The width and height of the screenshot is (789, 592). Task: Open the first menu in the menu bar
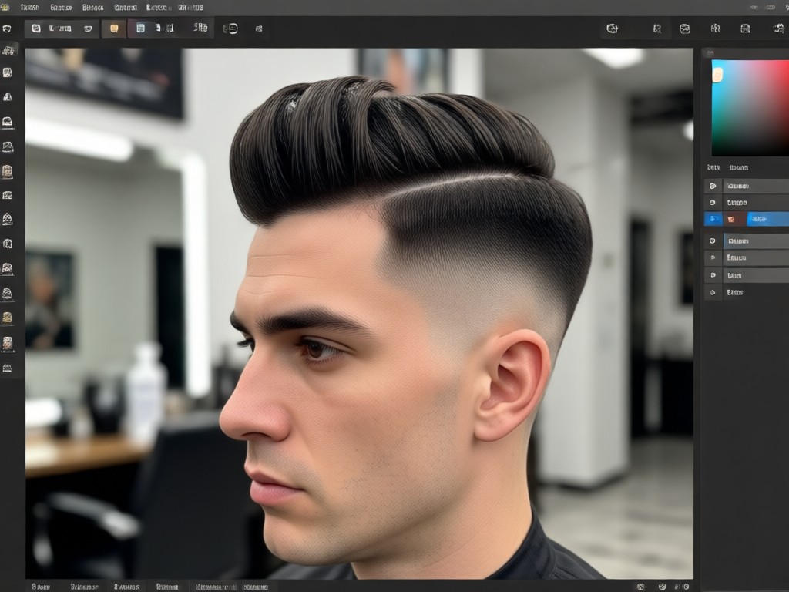[30, 8]
